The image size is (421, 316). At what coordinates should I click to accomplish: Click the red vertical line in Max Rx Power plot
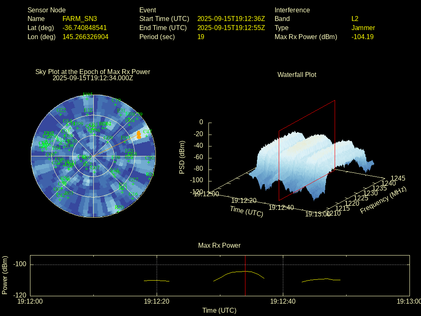(x=245, y=276)
